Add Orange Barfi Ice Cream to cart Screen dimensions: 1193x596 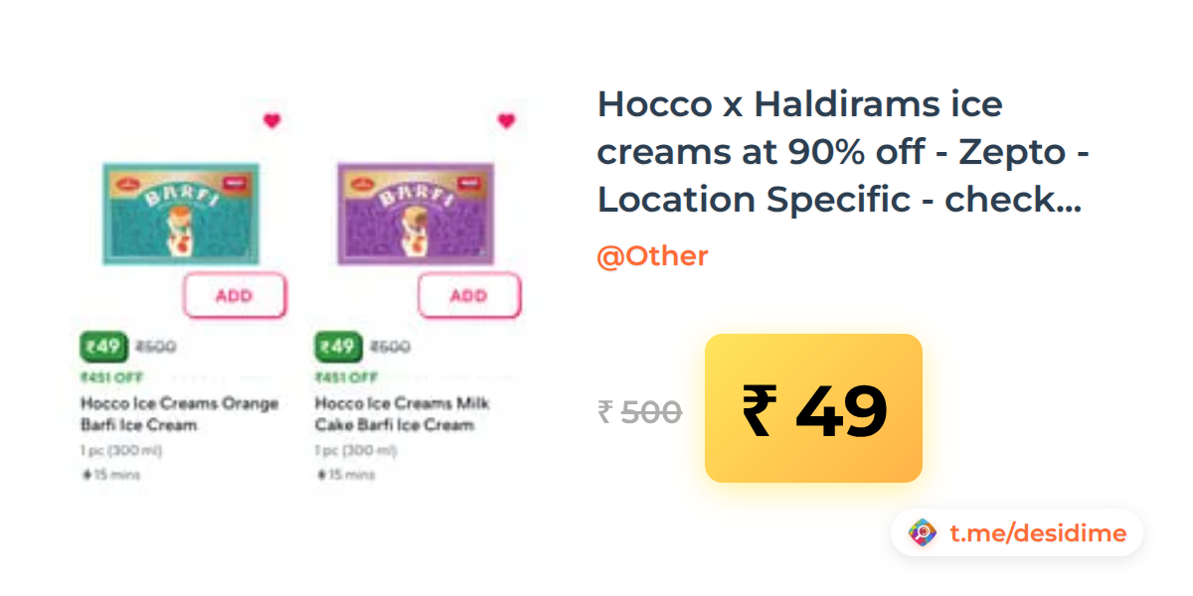235,296
